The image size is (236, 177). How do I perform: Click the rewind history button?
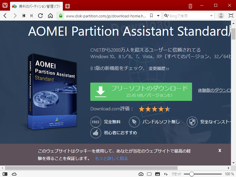click(x=24, y=16)
